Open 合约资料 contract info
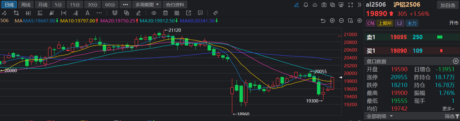460x121 pixels. (x=175, y=5)
